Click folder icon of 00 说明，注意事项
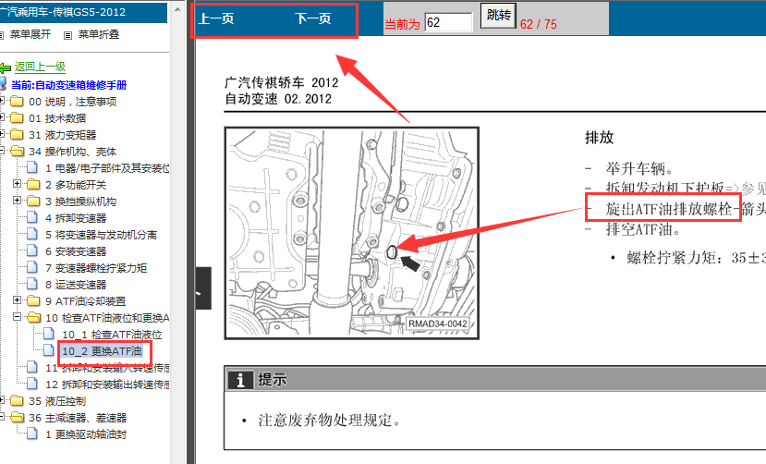Image resolution: width=766 pixels, height=464 pixels. point(18,101)
